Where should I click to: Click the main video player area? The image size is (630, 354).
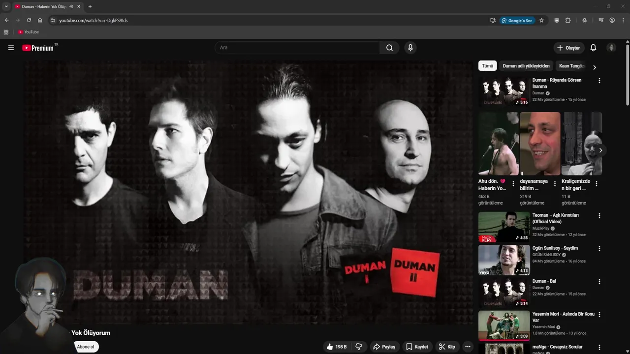[x=249, y=192]
